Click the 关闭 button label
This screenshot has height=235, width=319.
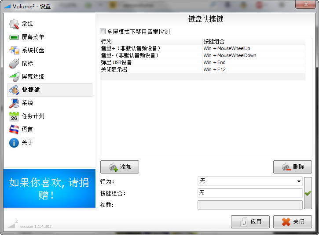[299, 222]
